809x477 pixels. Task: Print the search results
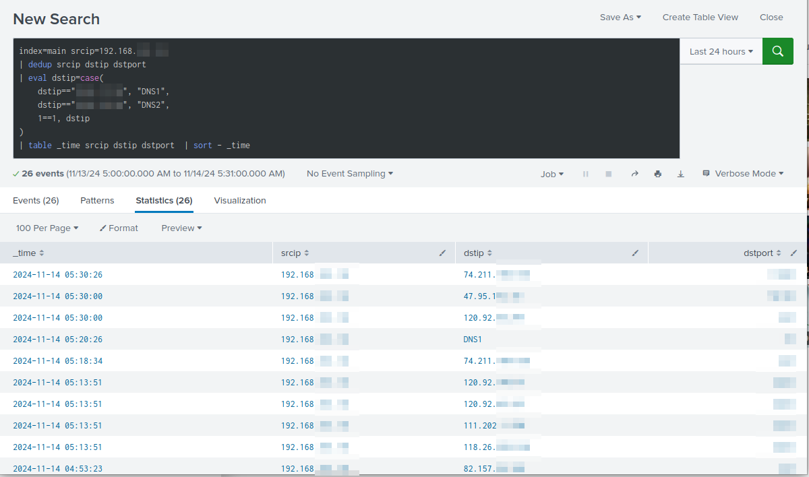657,174
